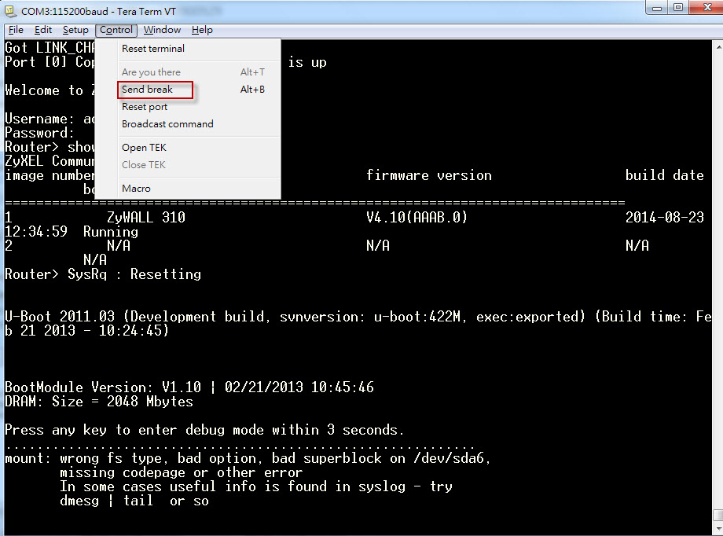Collapse the open Control menu

(116, 30)
